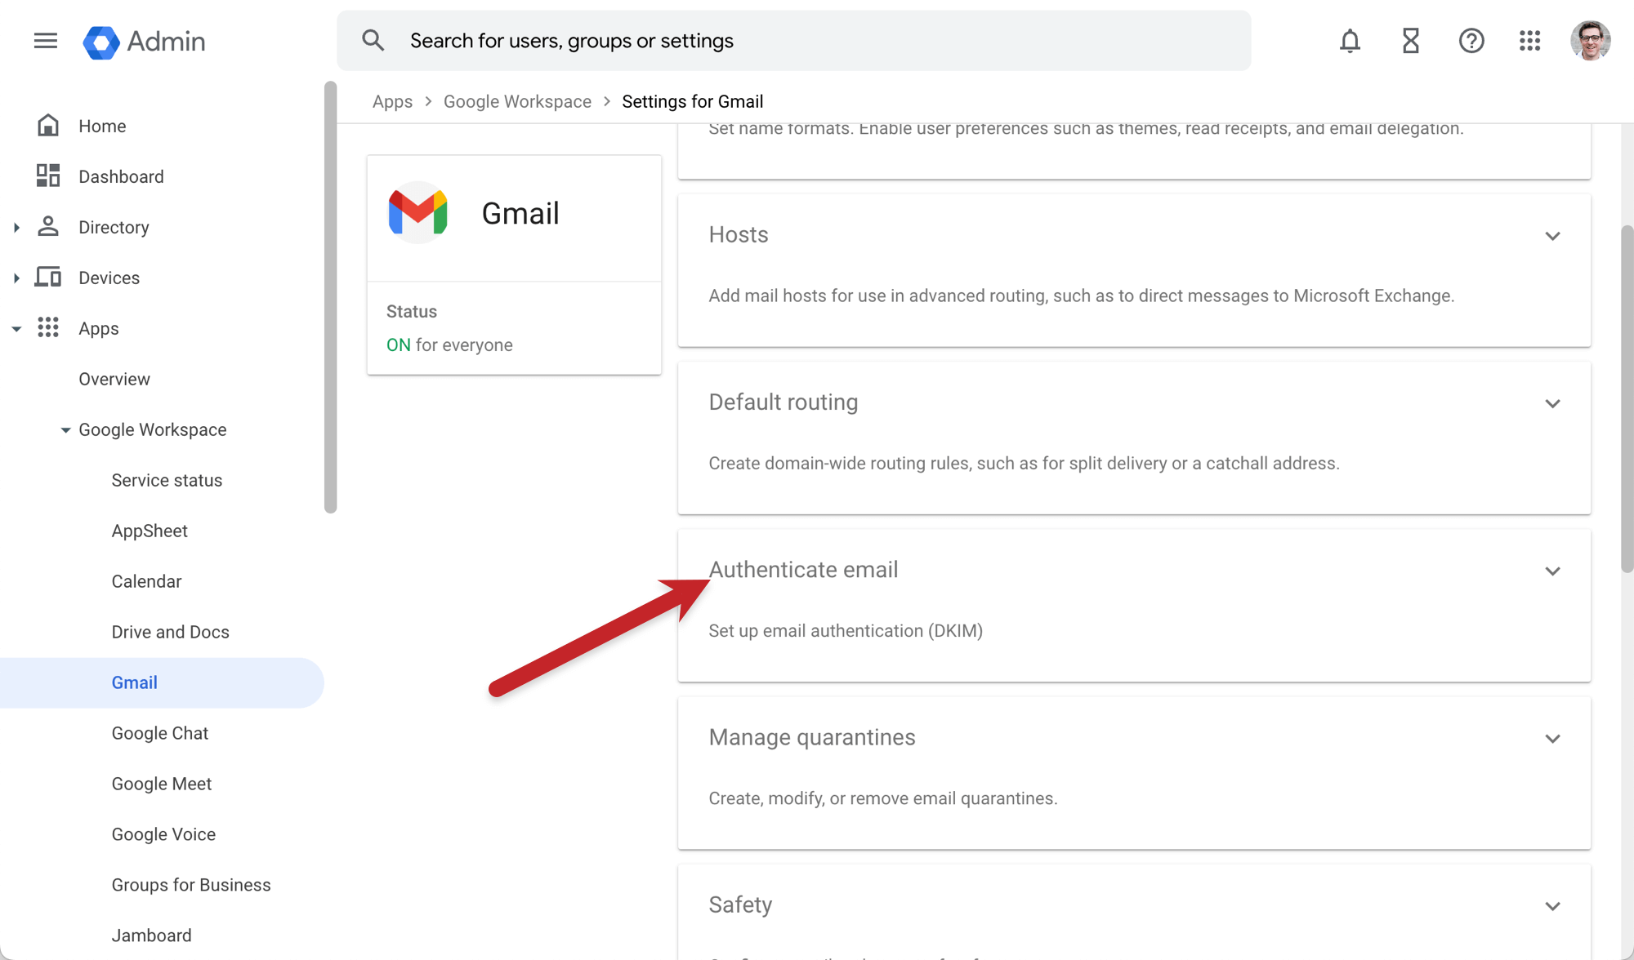
Task: Open the Manage quarantines heading
Action: 812,737
